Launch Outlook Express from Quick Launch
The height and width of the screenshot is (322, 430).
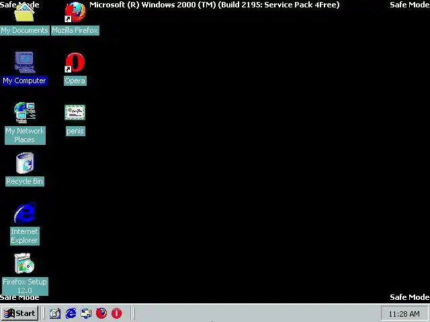coord(86,313)
